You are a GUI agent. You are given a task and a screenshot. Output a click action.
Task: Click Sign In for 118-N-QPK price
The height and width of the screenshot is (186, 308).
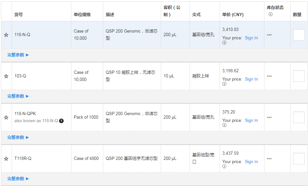[251, 120]
